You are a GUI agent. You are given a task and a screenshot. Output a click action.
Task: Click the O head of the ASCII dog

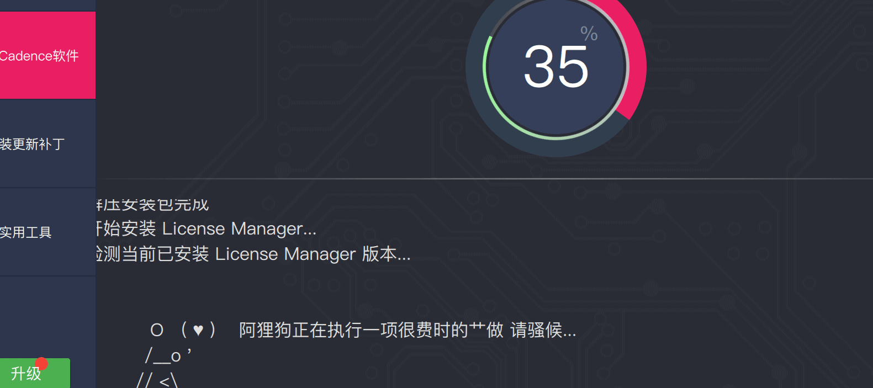[157, 330]
